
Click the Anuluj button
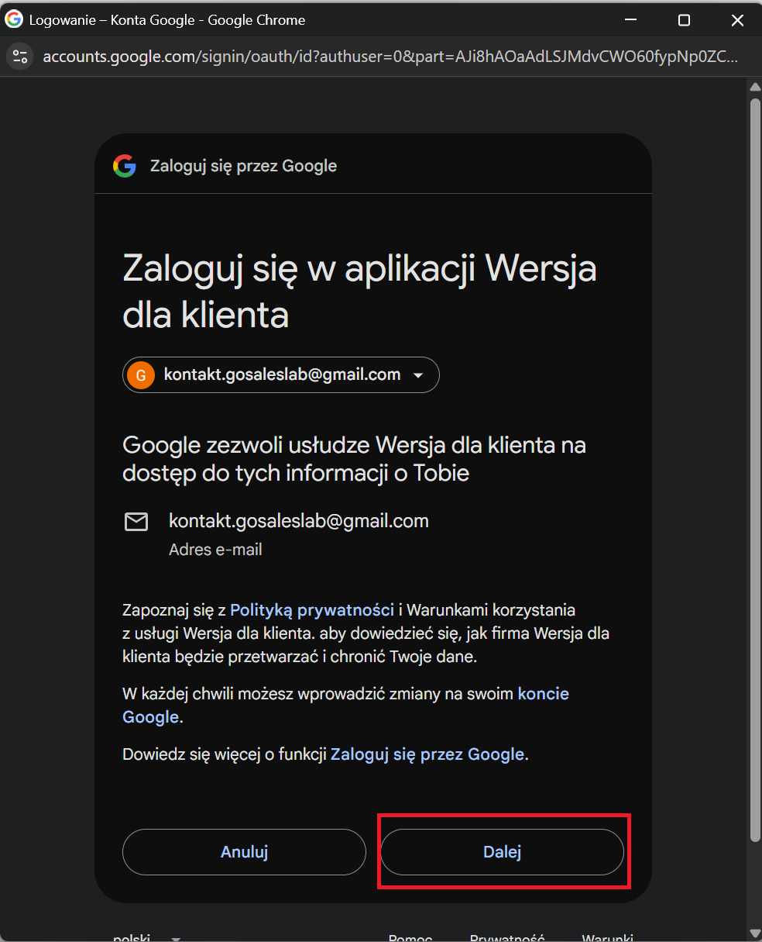[x=244, y=852]
